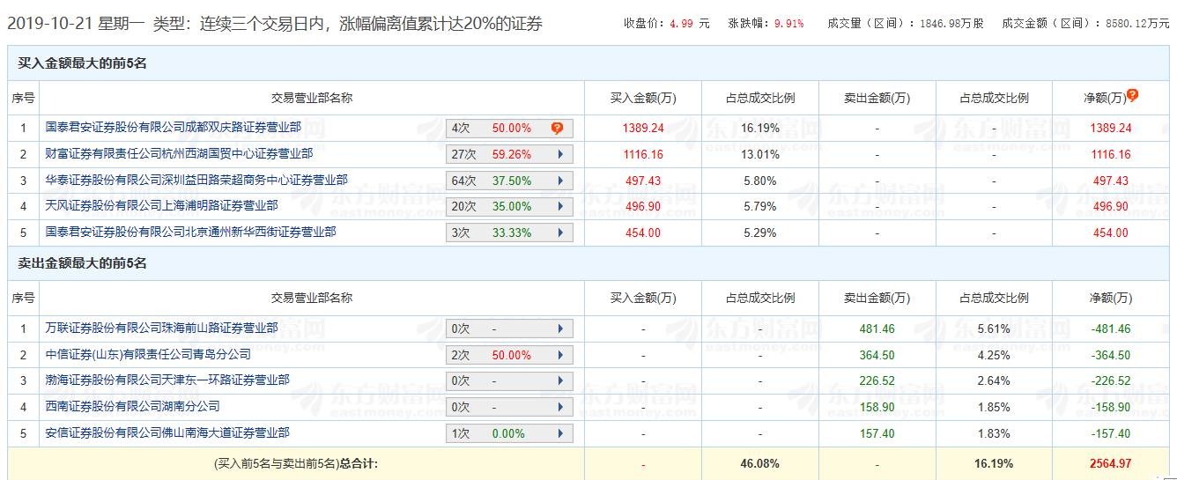This screenshot has height=480, width=1177.
Task: Click the 13.01% ratio cell
Action: click(759, 154)
